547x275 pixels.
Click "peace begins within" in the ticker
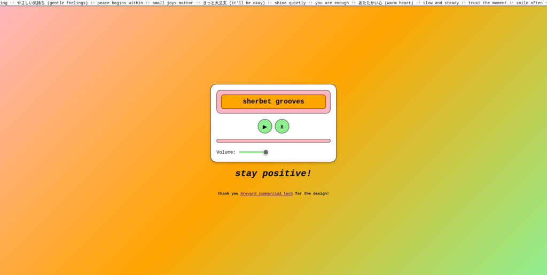click(x=120, y=3)
